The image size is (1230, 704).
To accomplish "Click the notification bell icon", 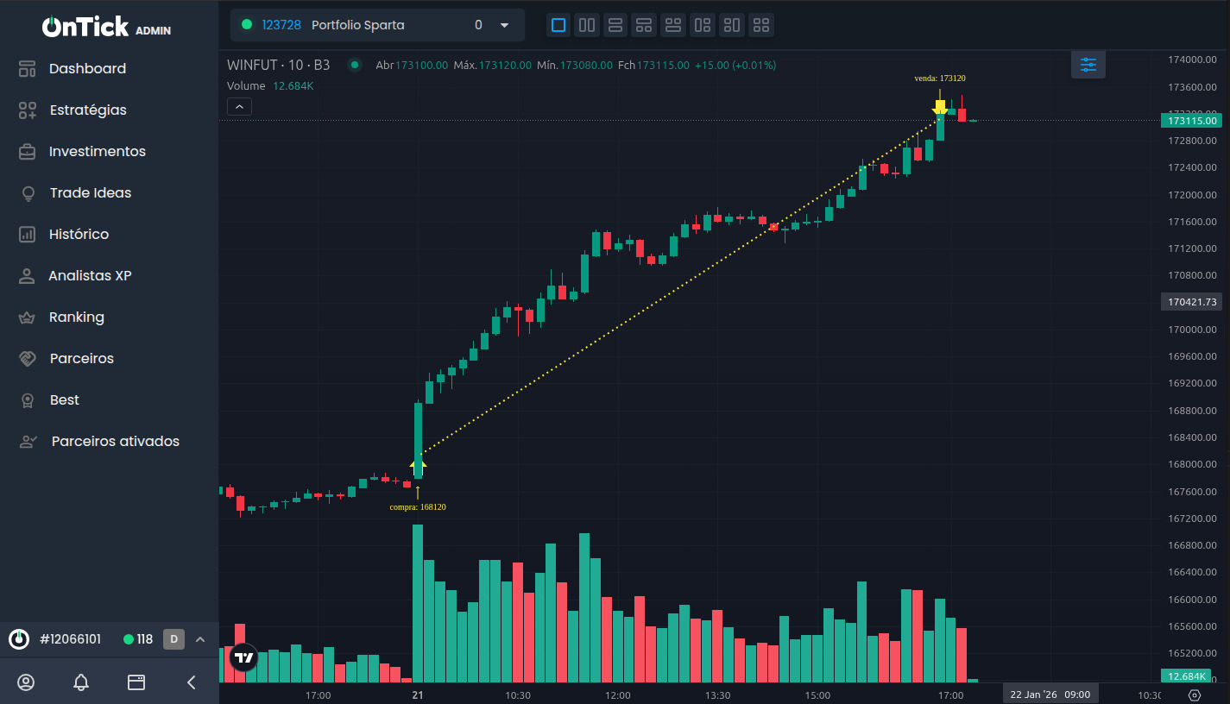I will point(81,682).
